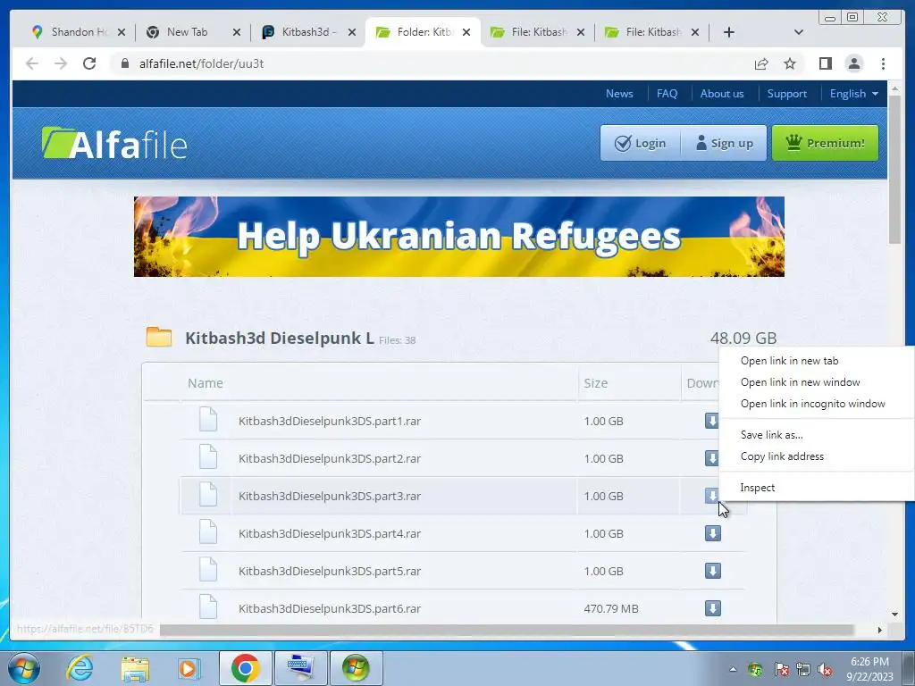Screen dimensions: 915x686
Task: Open the Help Ukranian Refugees banner
Action: point(459,236)
